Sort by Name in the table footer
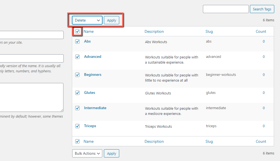Image resolution: width=280 pixels, height=161 pixels. [89, 141]
